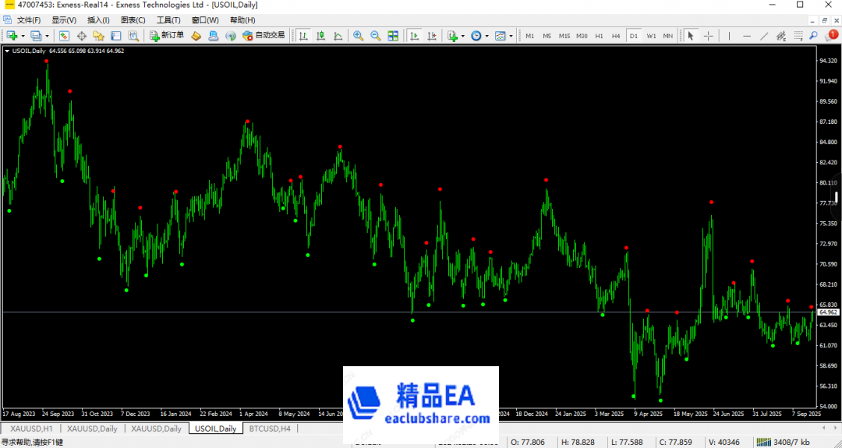The height and width of the screenshot is (448, 842).
Task: Open the trading signals antenna icon
Action: click(231, 36)
